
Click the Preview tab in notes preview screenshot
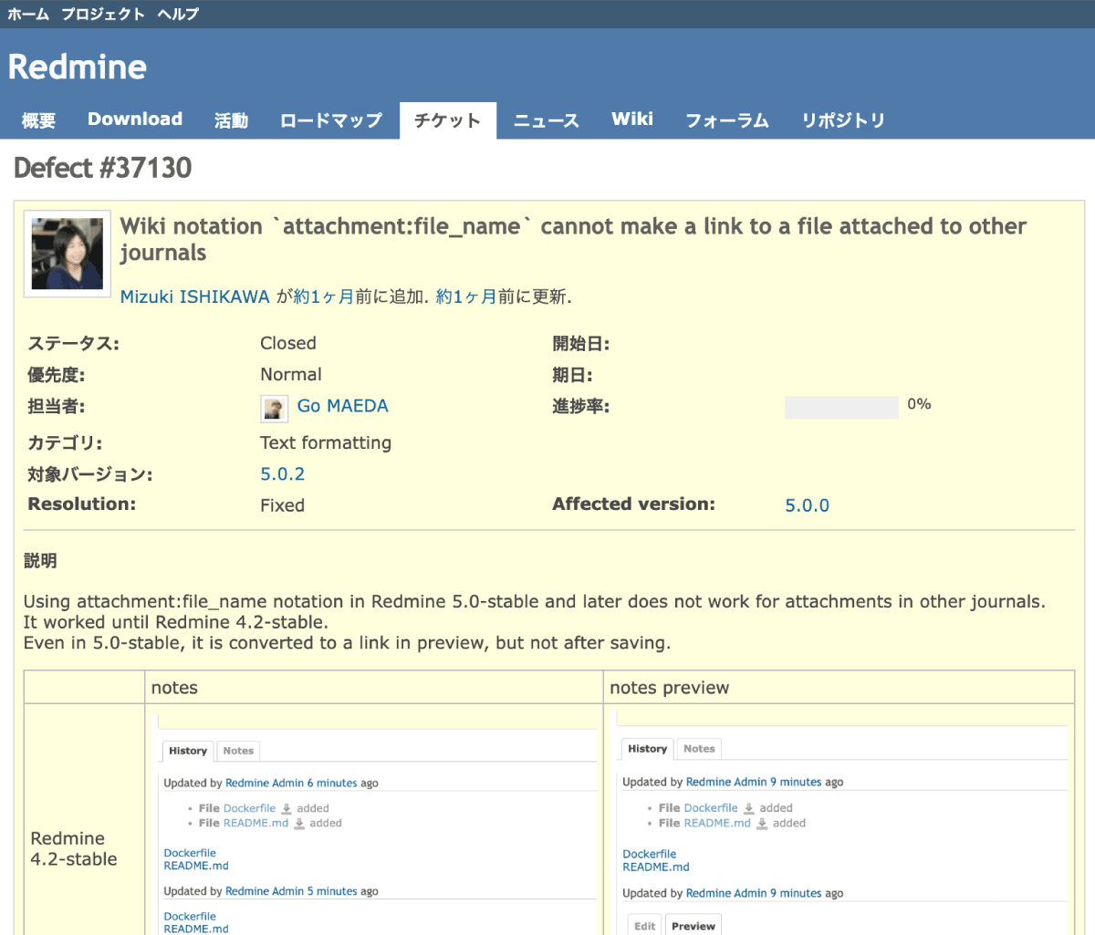tap(693, 925)
